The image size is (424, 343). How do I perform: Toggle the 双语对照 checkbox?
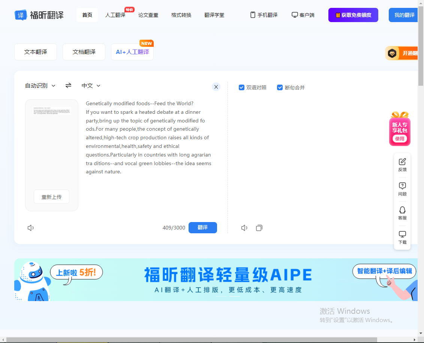pos(241,88)
